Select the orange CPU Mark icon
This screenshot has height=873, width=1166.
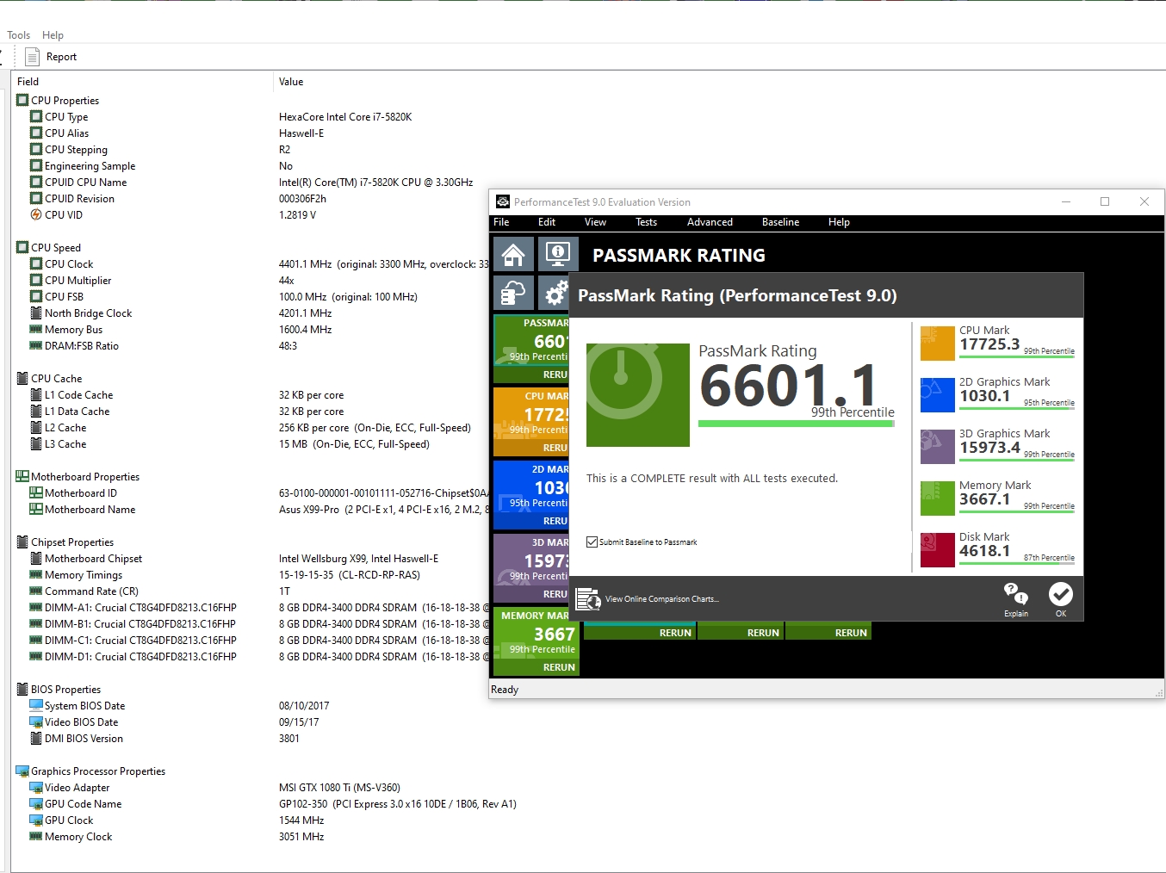point(938,344)
